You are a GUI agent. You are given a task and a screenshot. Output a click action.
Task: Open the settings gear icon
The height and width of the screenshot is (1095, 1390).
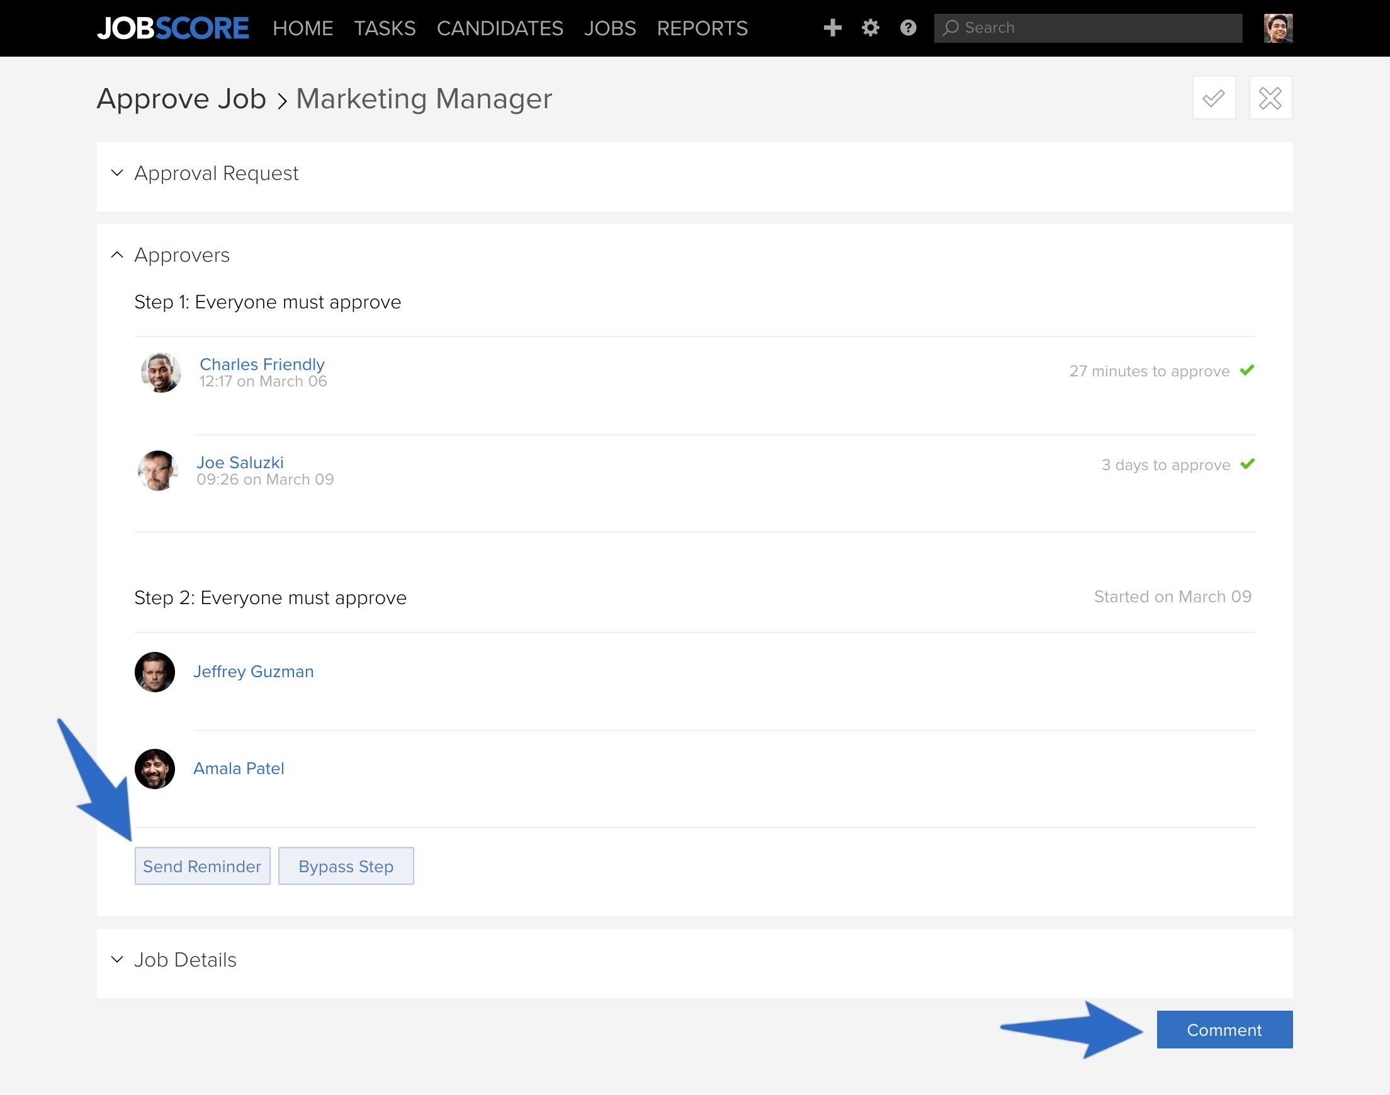click(x=870, y=28)
